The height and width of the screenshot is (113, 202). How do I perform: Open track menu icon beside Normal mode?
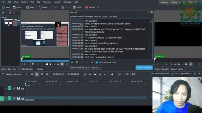click(3, 74)
